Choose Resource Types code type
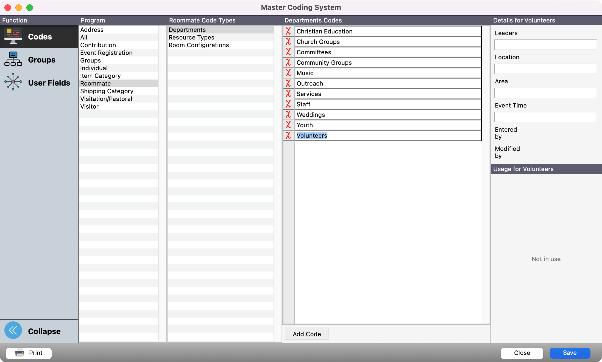 [x=191, y=37]
